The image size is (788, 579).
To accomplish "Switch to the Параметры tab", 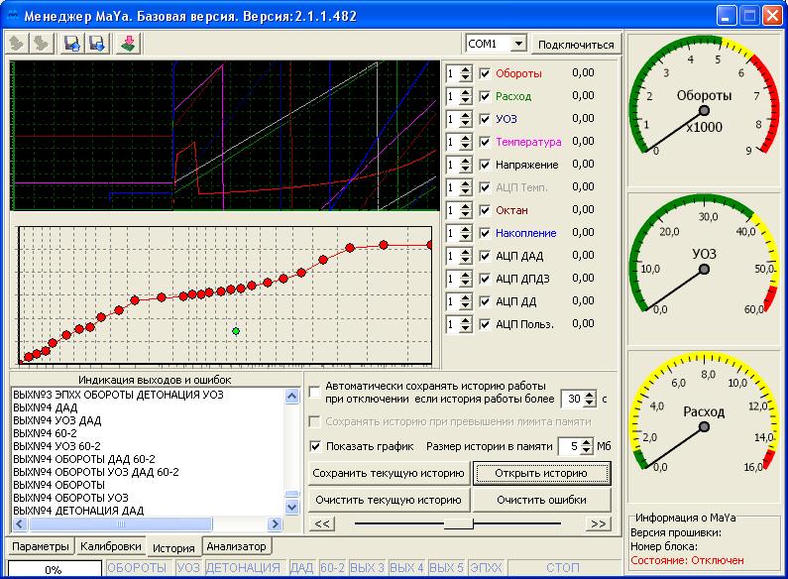I will click(x=42, y=546).
